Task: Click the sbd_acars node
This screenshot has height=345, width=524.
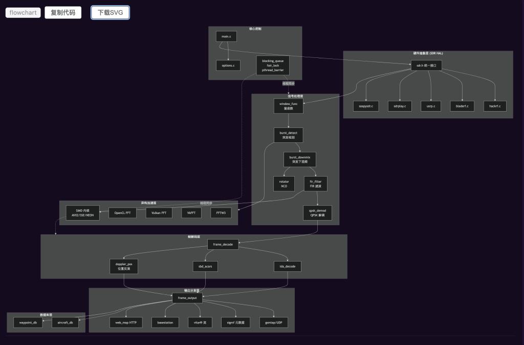Action: point(205,267)
